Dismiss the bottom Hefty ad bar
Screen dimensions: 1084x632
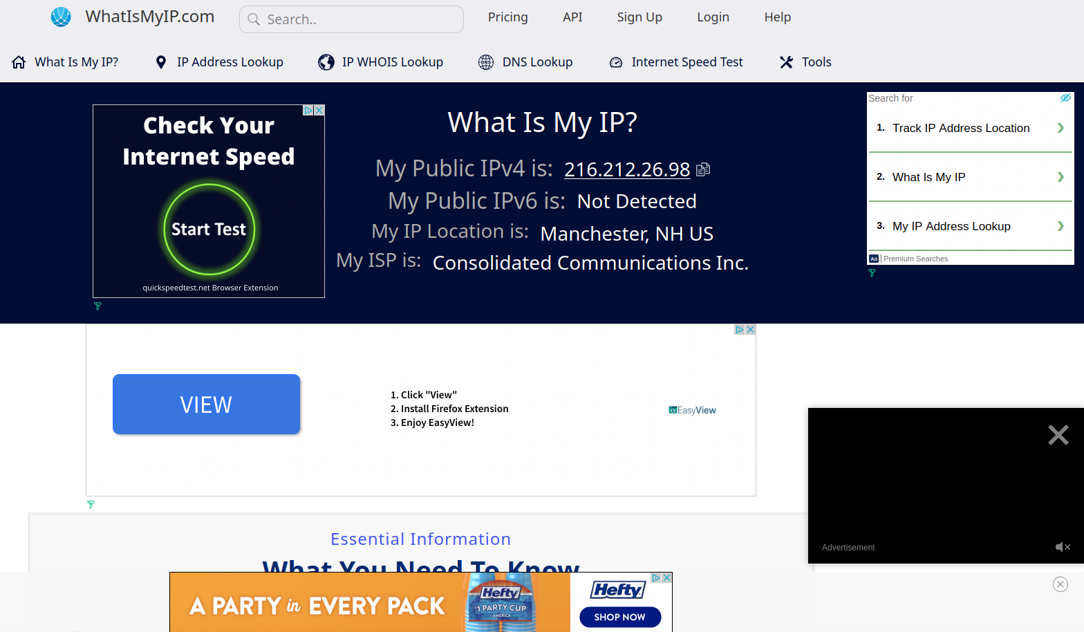point(1060,584)
